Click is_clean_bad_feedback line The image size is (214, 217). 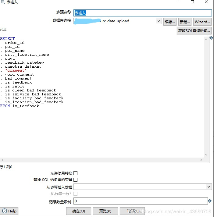30,90
